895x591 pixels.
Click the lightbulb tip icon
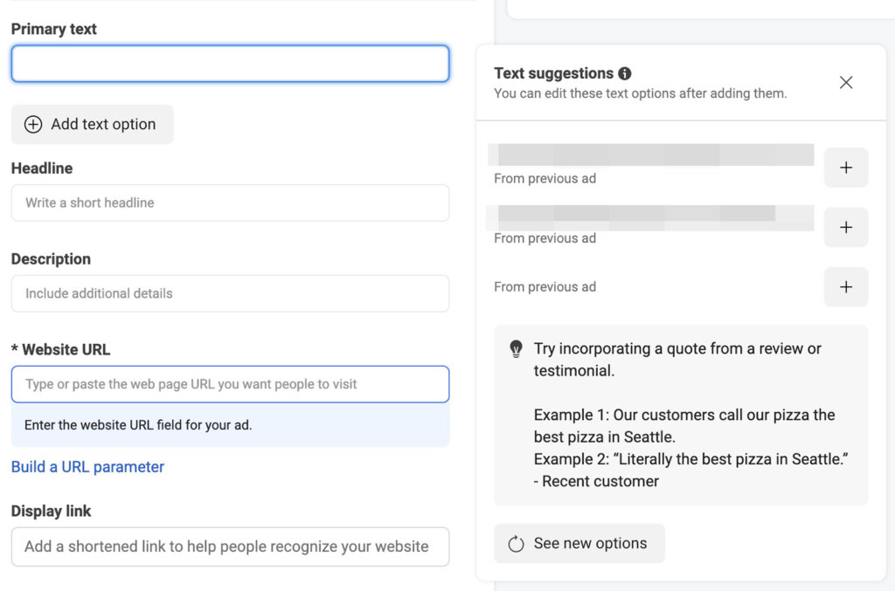tap(516, 347)
